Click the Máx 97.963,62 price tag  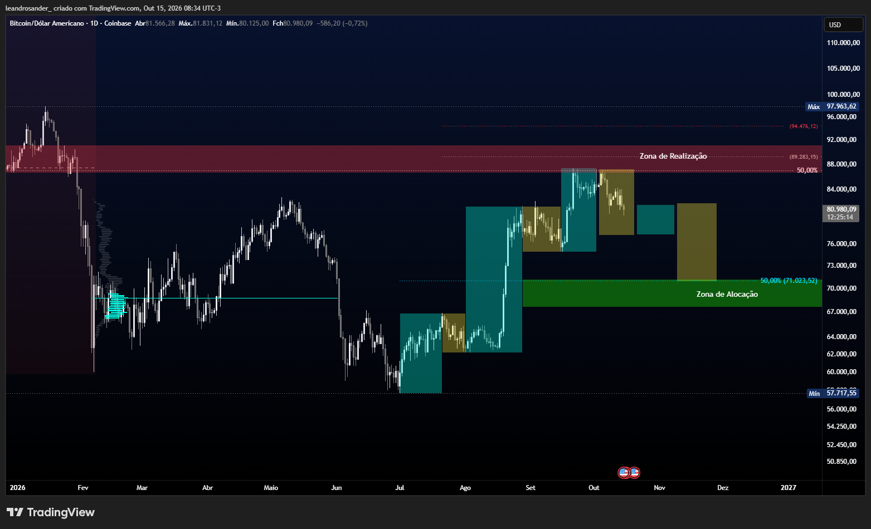833,106
